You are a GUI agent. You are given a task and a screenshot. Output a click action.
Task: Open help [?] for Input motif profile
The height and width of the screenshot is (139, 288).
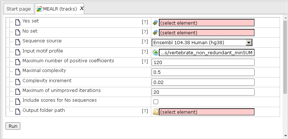[145, 52]
